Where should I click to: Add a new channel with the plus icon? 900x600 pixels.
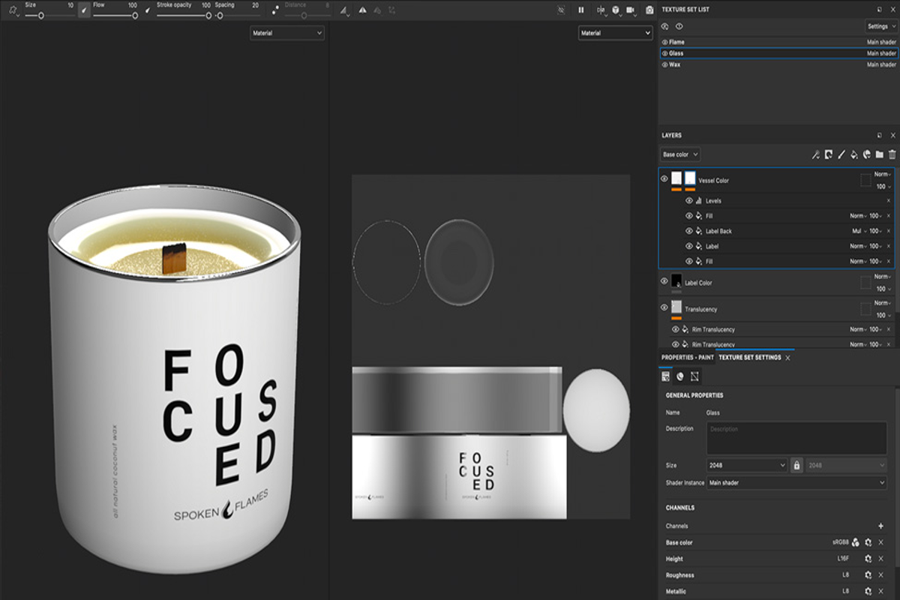[x=880, y=526]
